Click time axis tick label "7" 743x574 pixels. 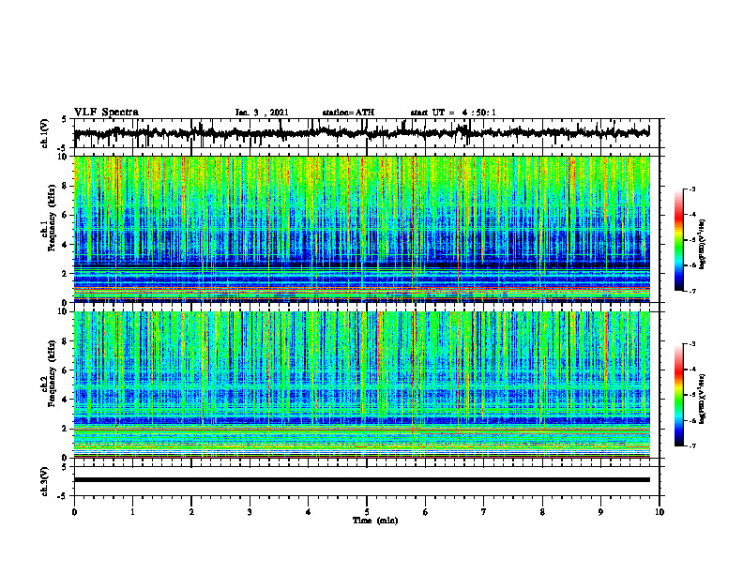484,512
